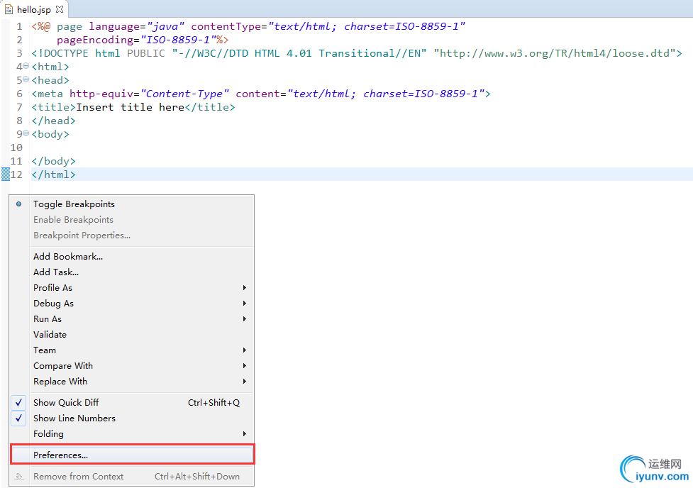Toggle the Show Quick Diff checkmark
Image resolution: width=693 pixels, height=488 pixels.
click(18, 403)
